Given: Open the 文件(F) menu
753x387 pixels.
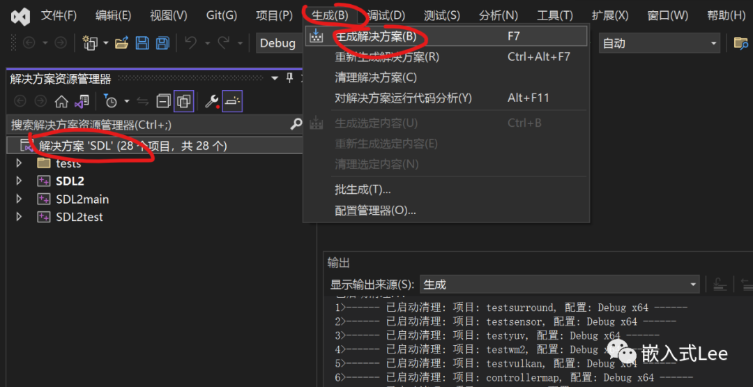Looking at the screenshot, I should [59, 15].
